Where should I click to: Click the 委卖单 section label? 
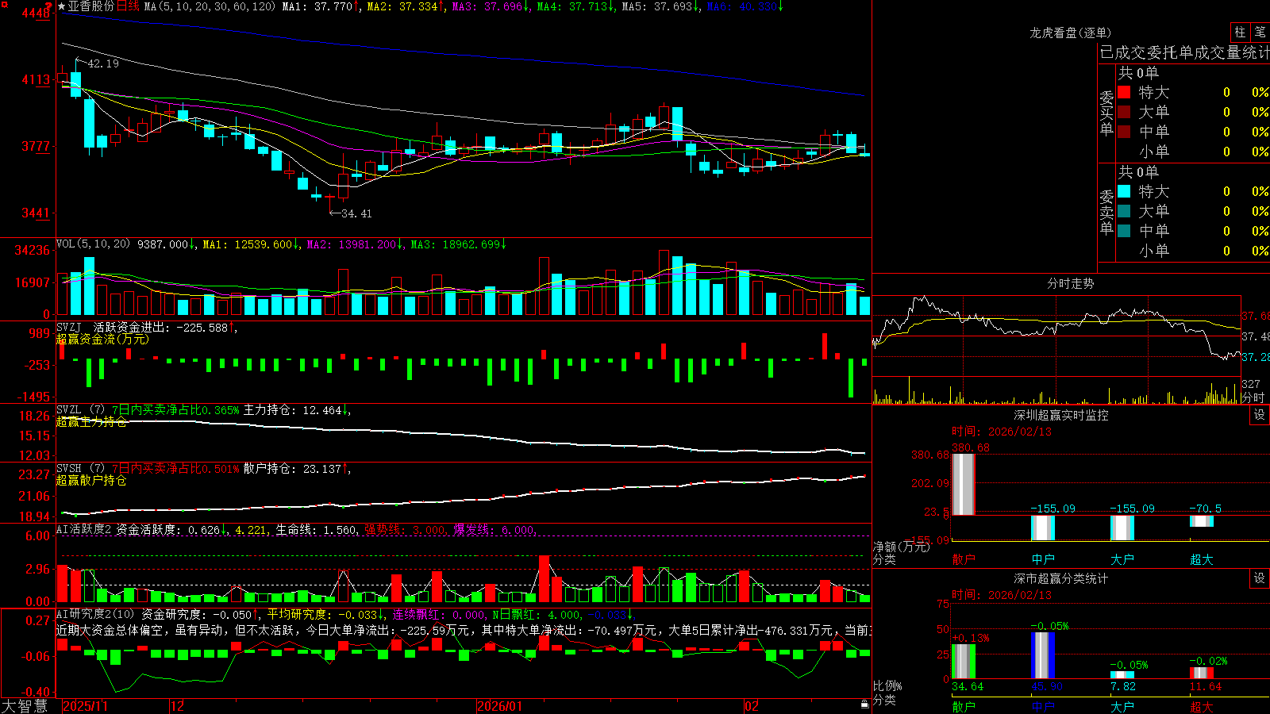(1106, 212)
